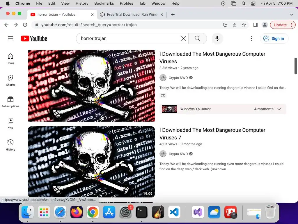Go back with the browser back arrow
Screen dimensions: 298x224
click(6, 25)
